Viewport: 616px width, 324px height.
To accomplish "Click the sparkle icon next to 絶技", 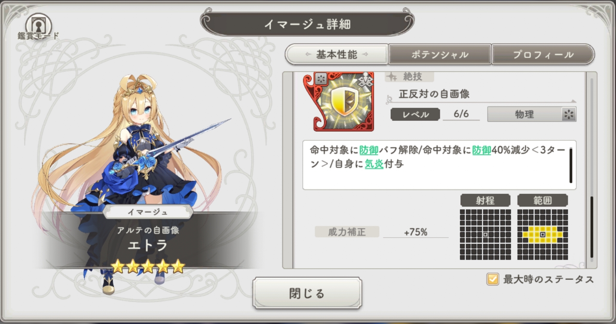I will (392, 77).
